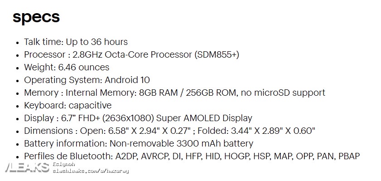The height and width of the screenshot is (181, 381).
Task: Click the 'specs' heading
Action: click(x=36, y=18)
